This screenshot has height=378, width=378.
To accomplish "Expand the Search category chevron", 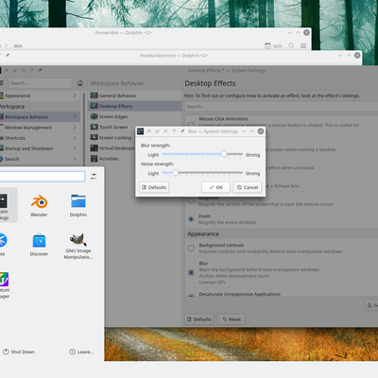I will [x=75, y=159].
